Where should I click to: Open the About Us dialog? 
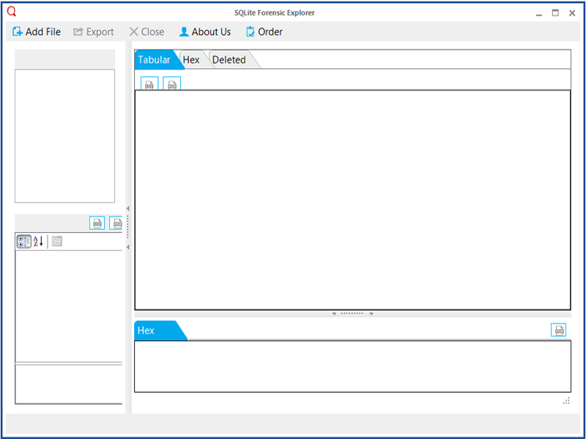(x=205, y=31)
